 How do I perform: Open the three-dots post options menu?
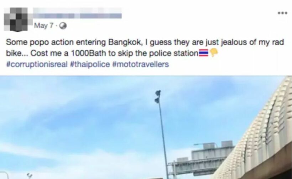coord(282,13)
